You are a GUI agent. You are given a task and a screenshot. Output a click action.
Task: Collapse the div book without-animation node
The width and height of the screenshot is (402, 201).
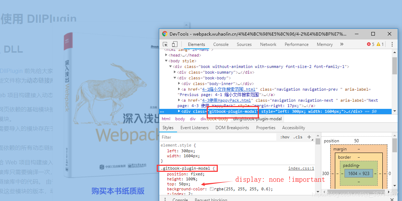click(171, 67)
